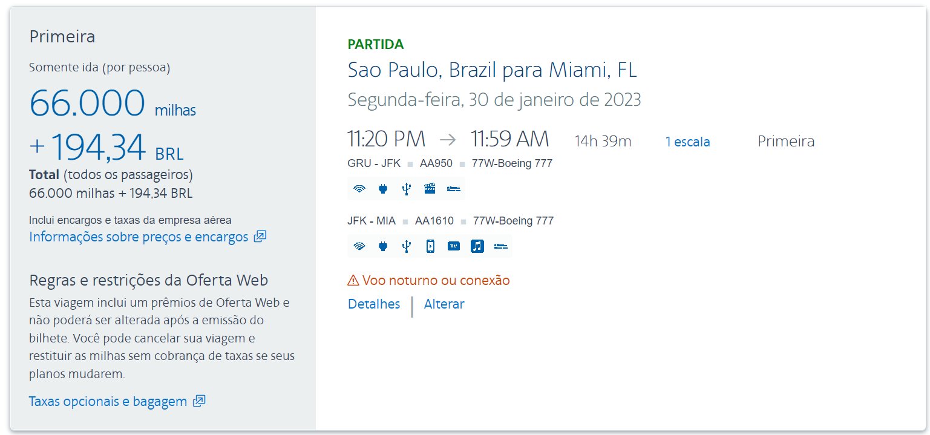
Task: Click the music note icon for AA1610
Action: tap(477, 246)
